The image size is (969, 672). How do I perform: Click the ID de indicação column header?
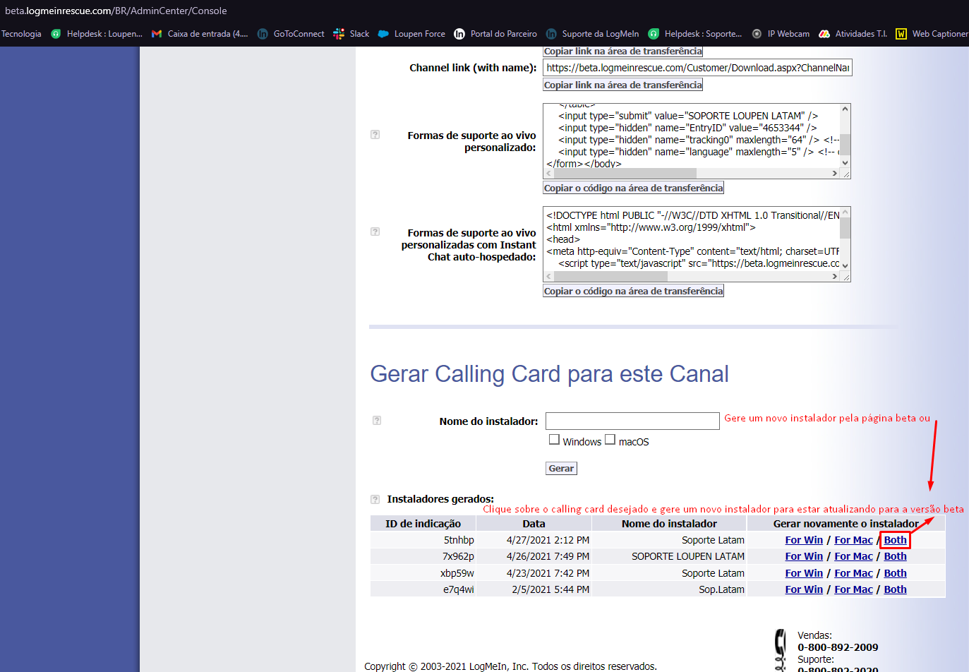(423, 524)
